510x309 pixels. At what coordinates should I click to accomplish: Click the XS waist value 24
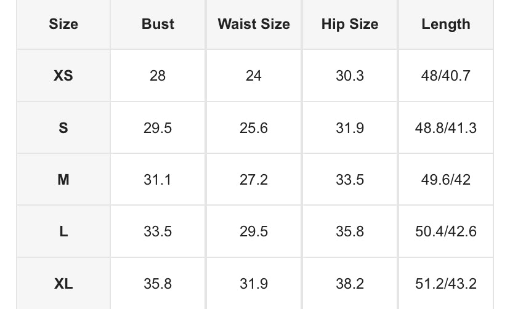(254, 76)
